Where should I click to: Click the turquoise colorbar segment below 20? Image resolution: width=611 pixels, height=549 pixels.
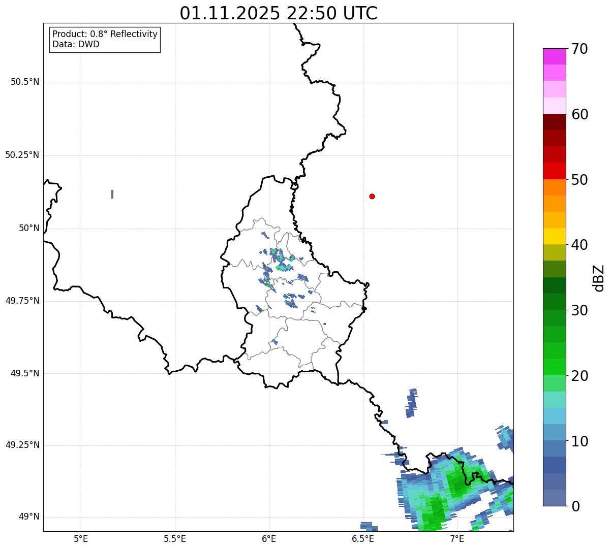click(x=554, y=400)
